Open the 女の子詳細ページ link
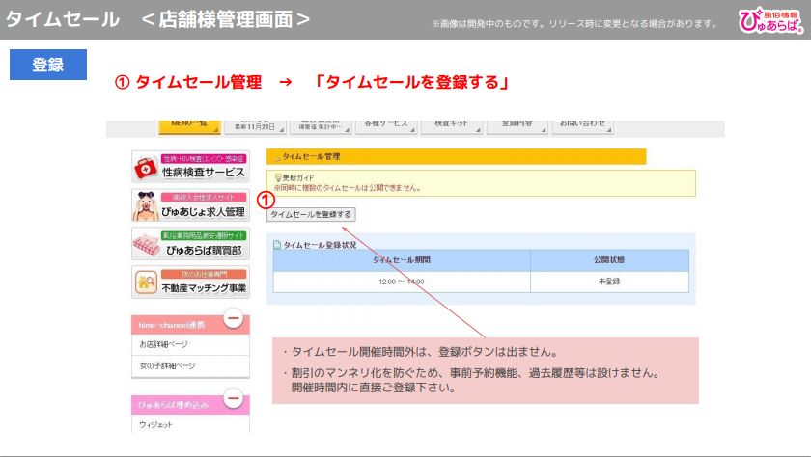The height and width of the screenshot is (457, 811). point(168,365)
